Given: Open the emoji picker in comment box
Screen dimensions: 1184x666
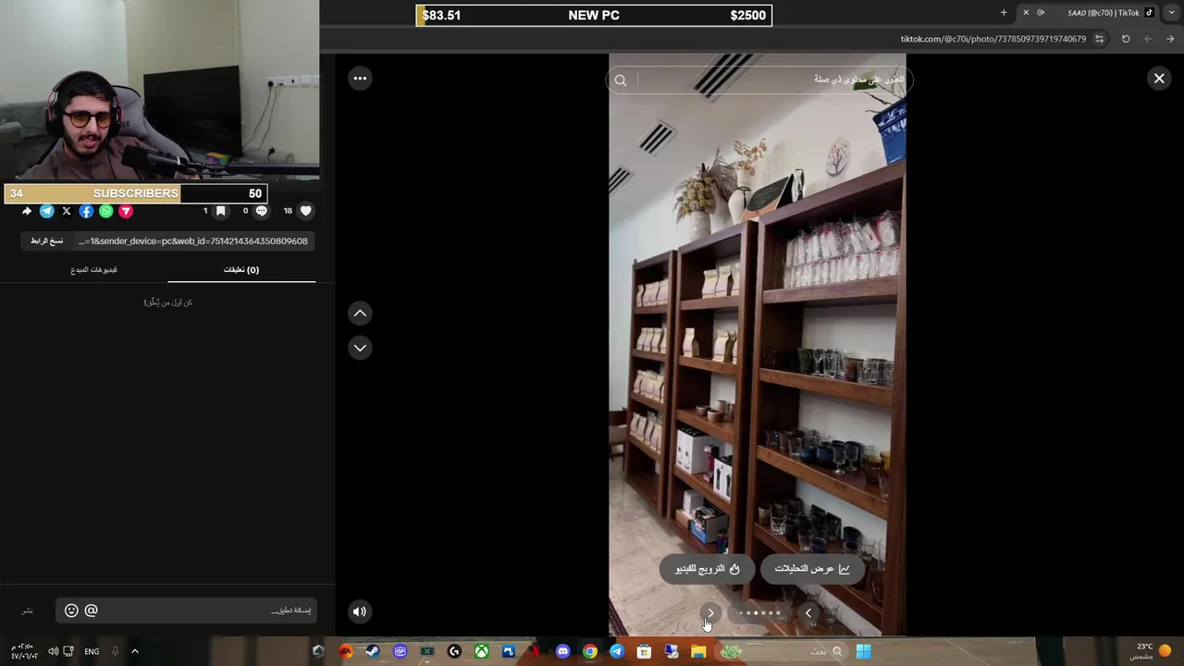Looking at the screenshot, I should [x=71, y=610].
